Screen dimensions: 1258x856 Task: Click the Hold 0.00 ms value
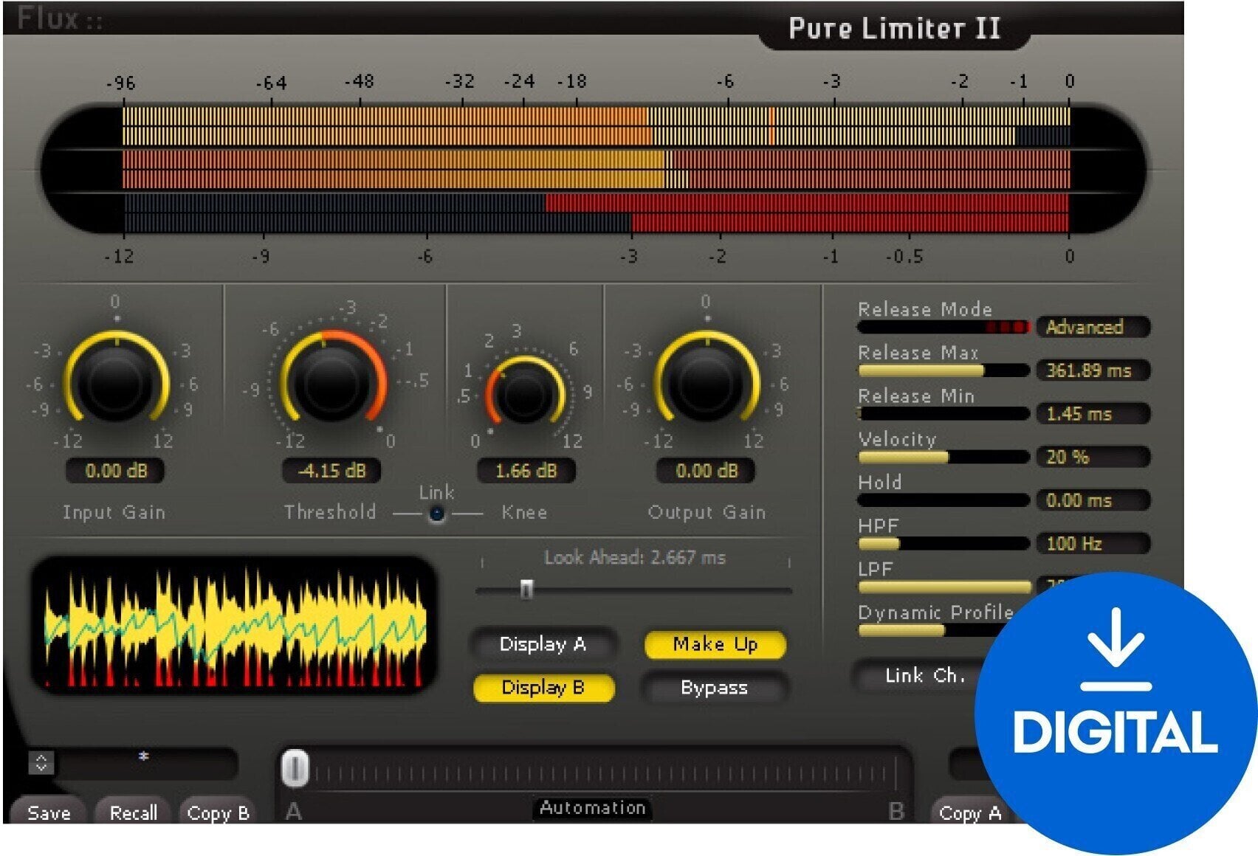point(1093,500)
